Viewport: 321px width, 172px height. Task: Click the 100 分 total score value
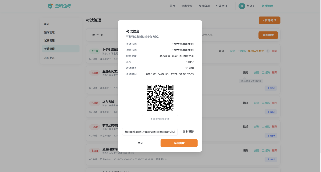point(190,62)
